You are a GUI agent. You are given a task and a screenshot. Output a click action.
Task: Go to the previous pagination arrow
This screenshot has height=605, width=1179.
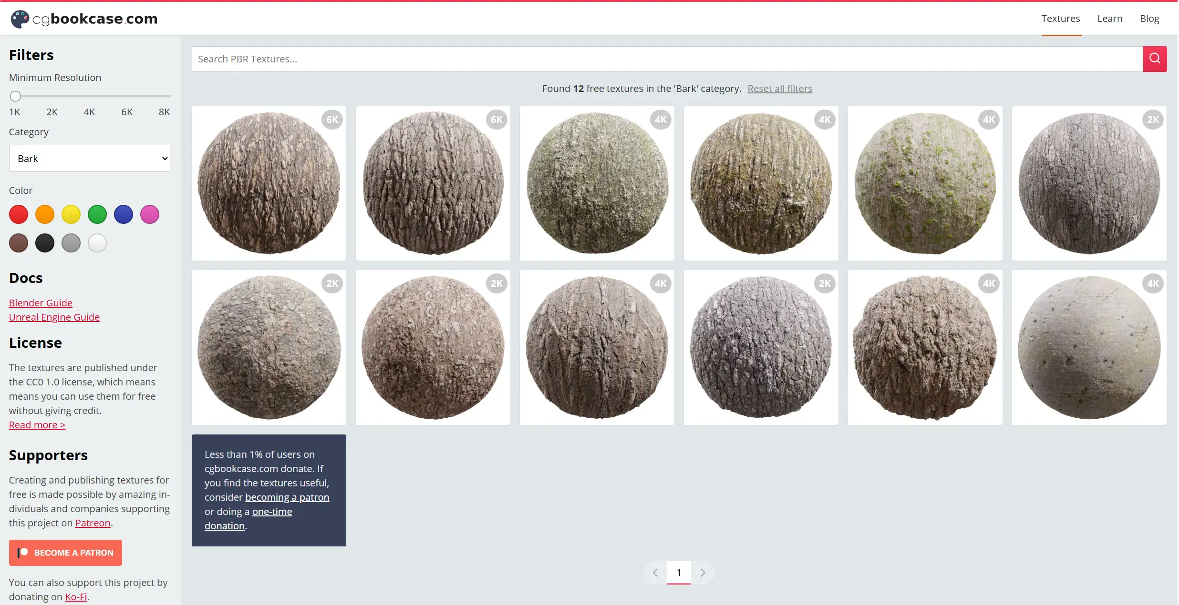(655, 573)
